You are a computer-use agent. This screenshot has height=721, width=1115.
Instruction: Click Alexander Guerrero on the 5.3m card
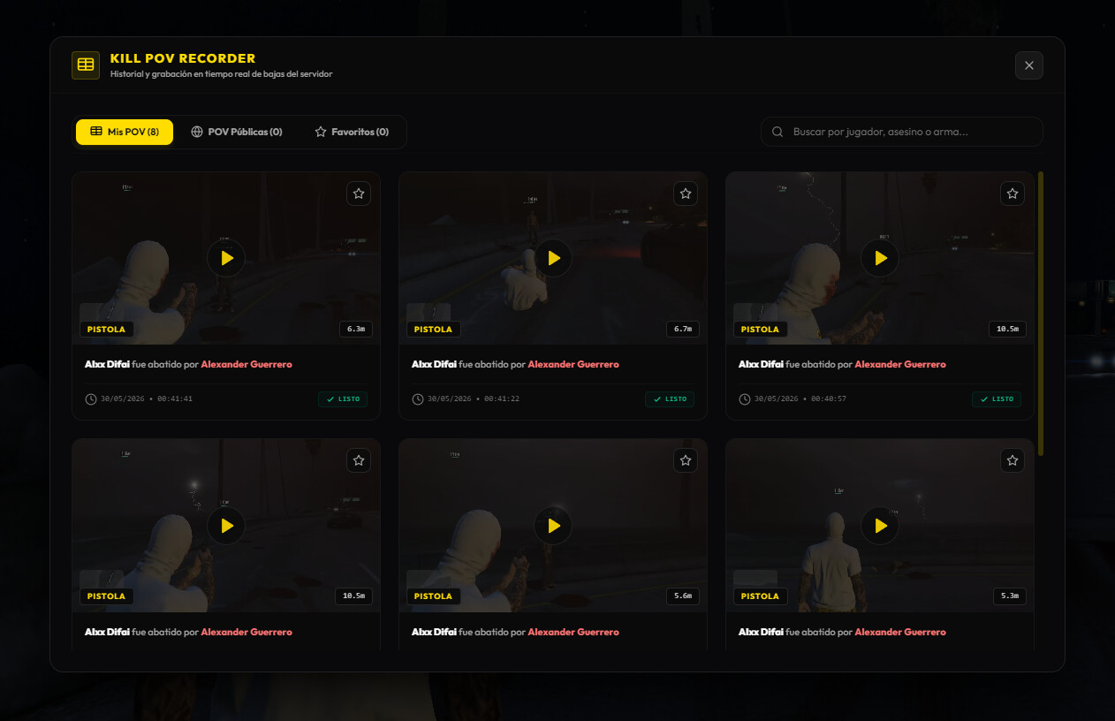click(x=900, y=632)
